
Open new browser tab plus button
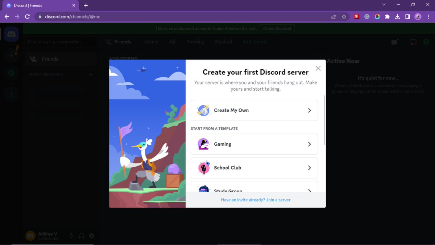tap(86, 5)
